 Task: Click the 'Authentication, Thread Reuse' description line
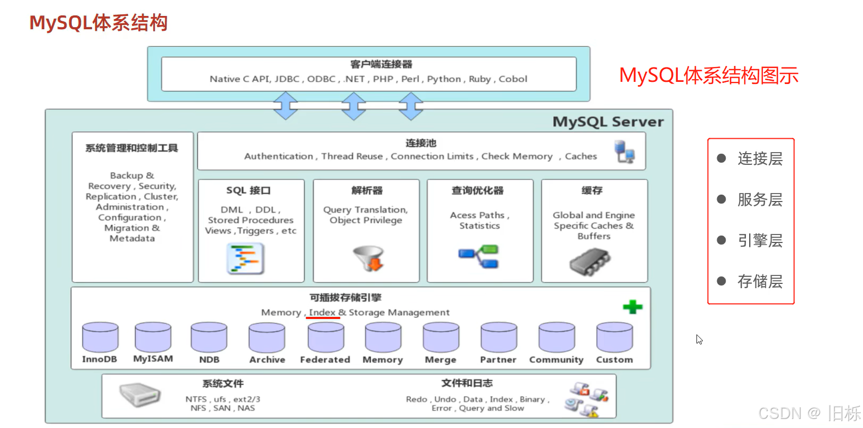tap(420, 156)
